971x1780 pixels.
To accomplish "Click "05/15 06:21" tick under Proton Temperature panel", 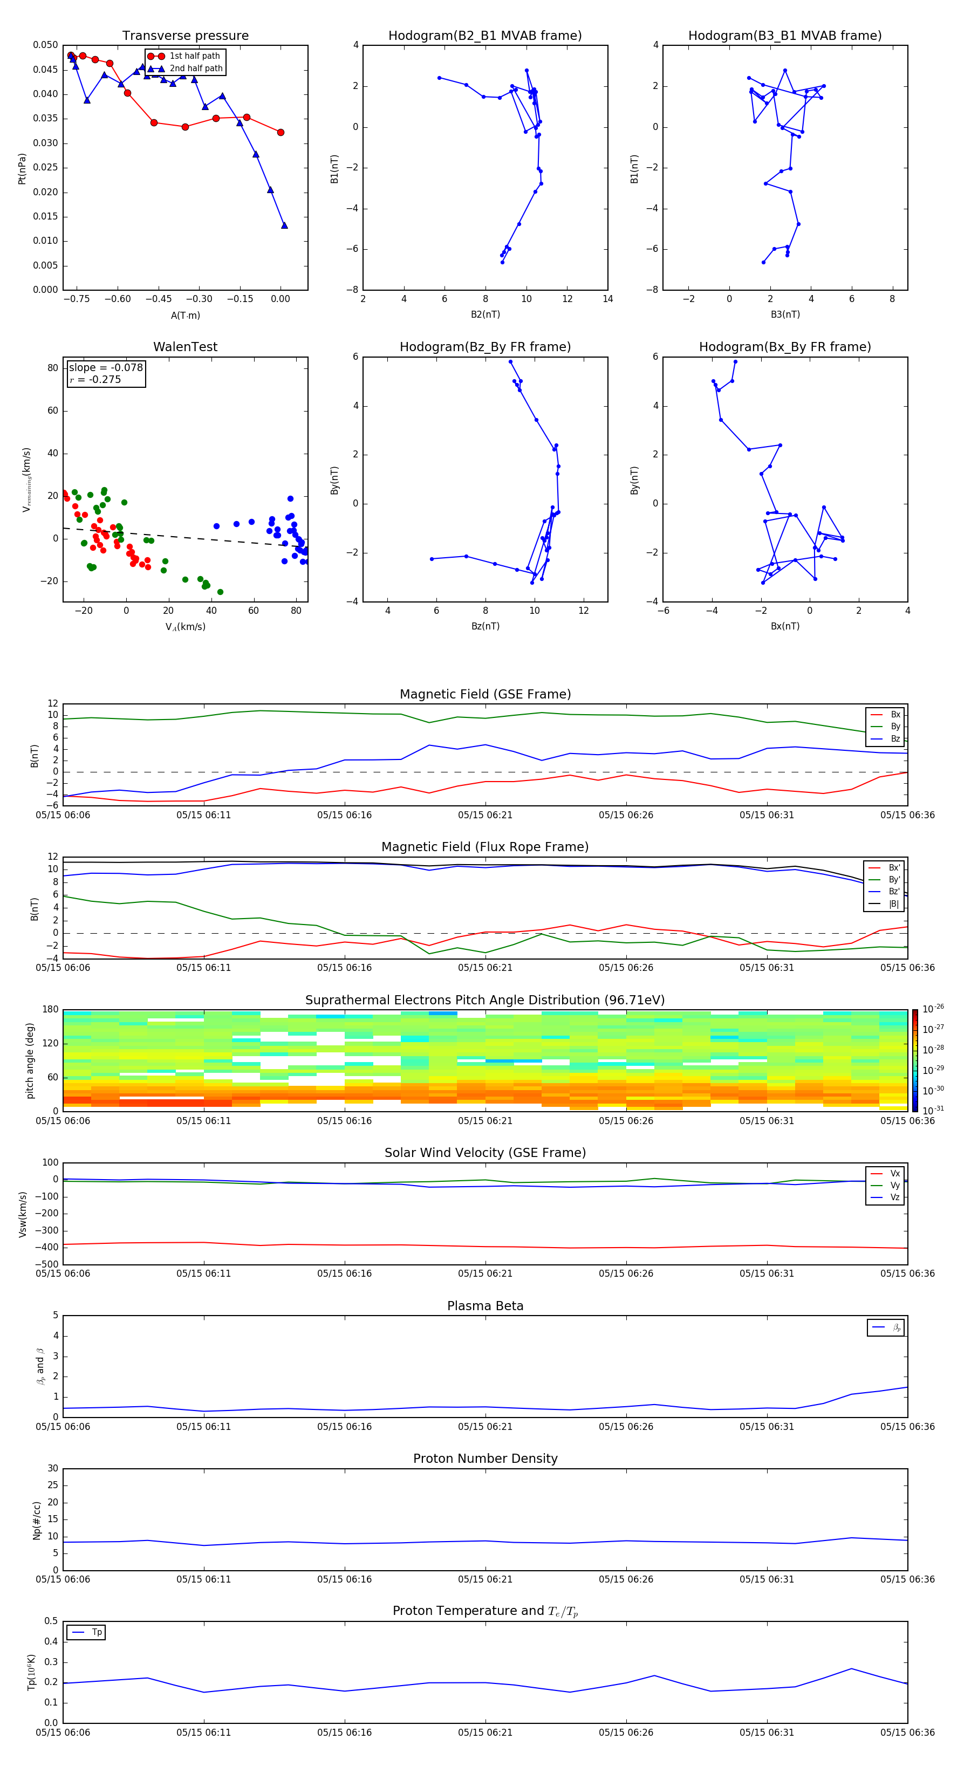I will click(x=485, y=1733).
